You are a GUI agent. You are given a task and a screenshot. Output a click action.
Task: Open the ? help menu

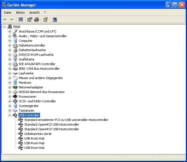tap(45, 13)
